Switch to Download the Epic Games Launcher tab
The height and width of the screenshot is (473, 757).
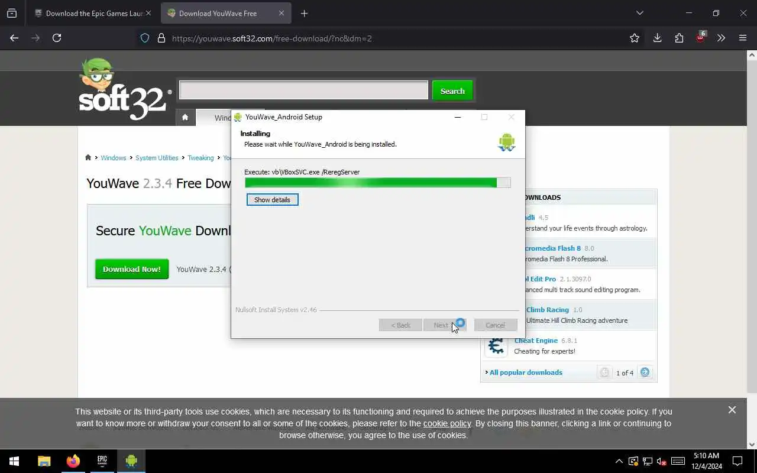tap(92, 13)
